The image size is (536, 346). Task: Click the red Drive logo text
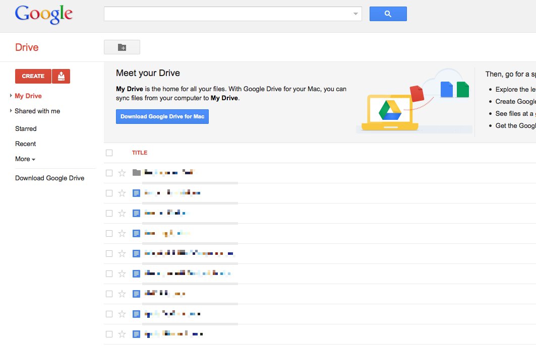[26, 47]
